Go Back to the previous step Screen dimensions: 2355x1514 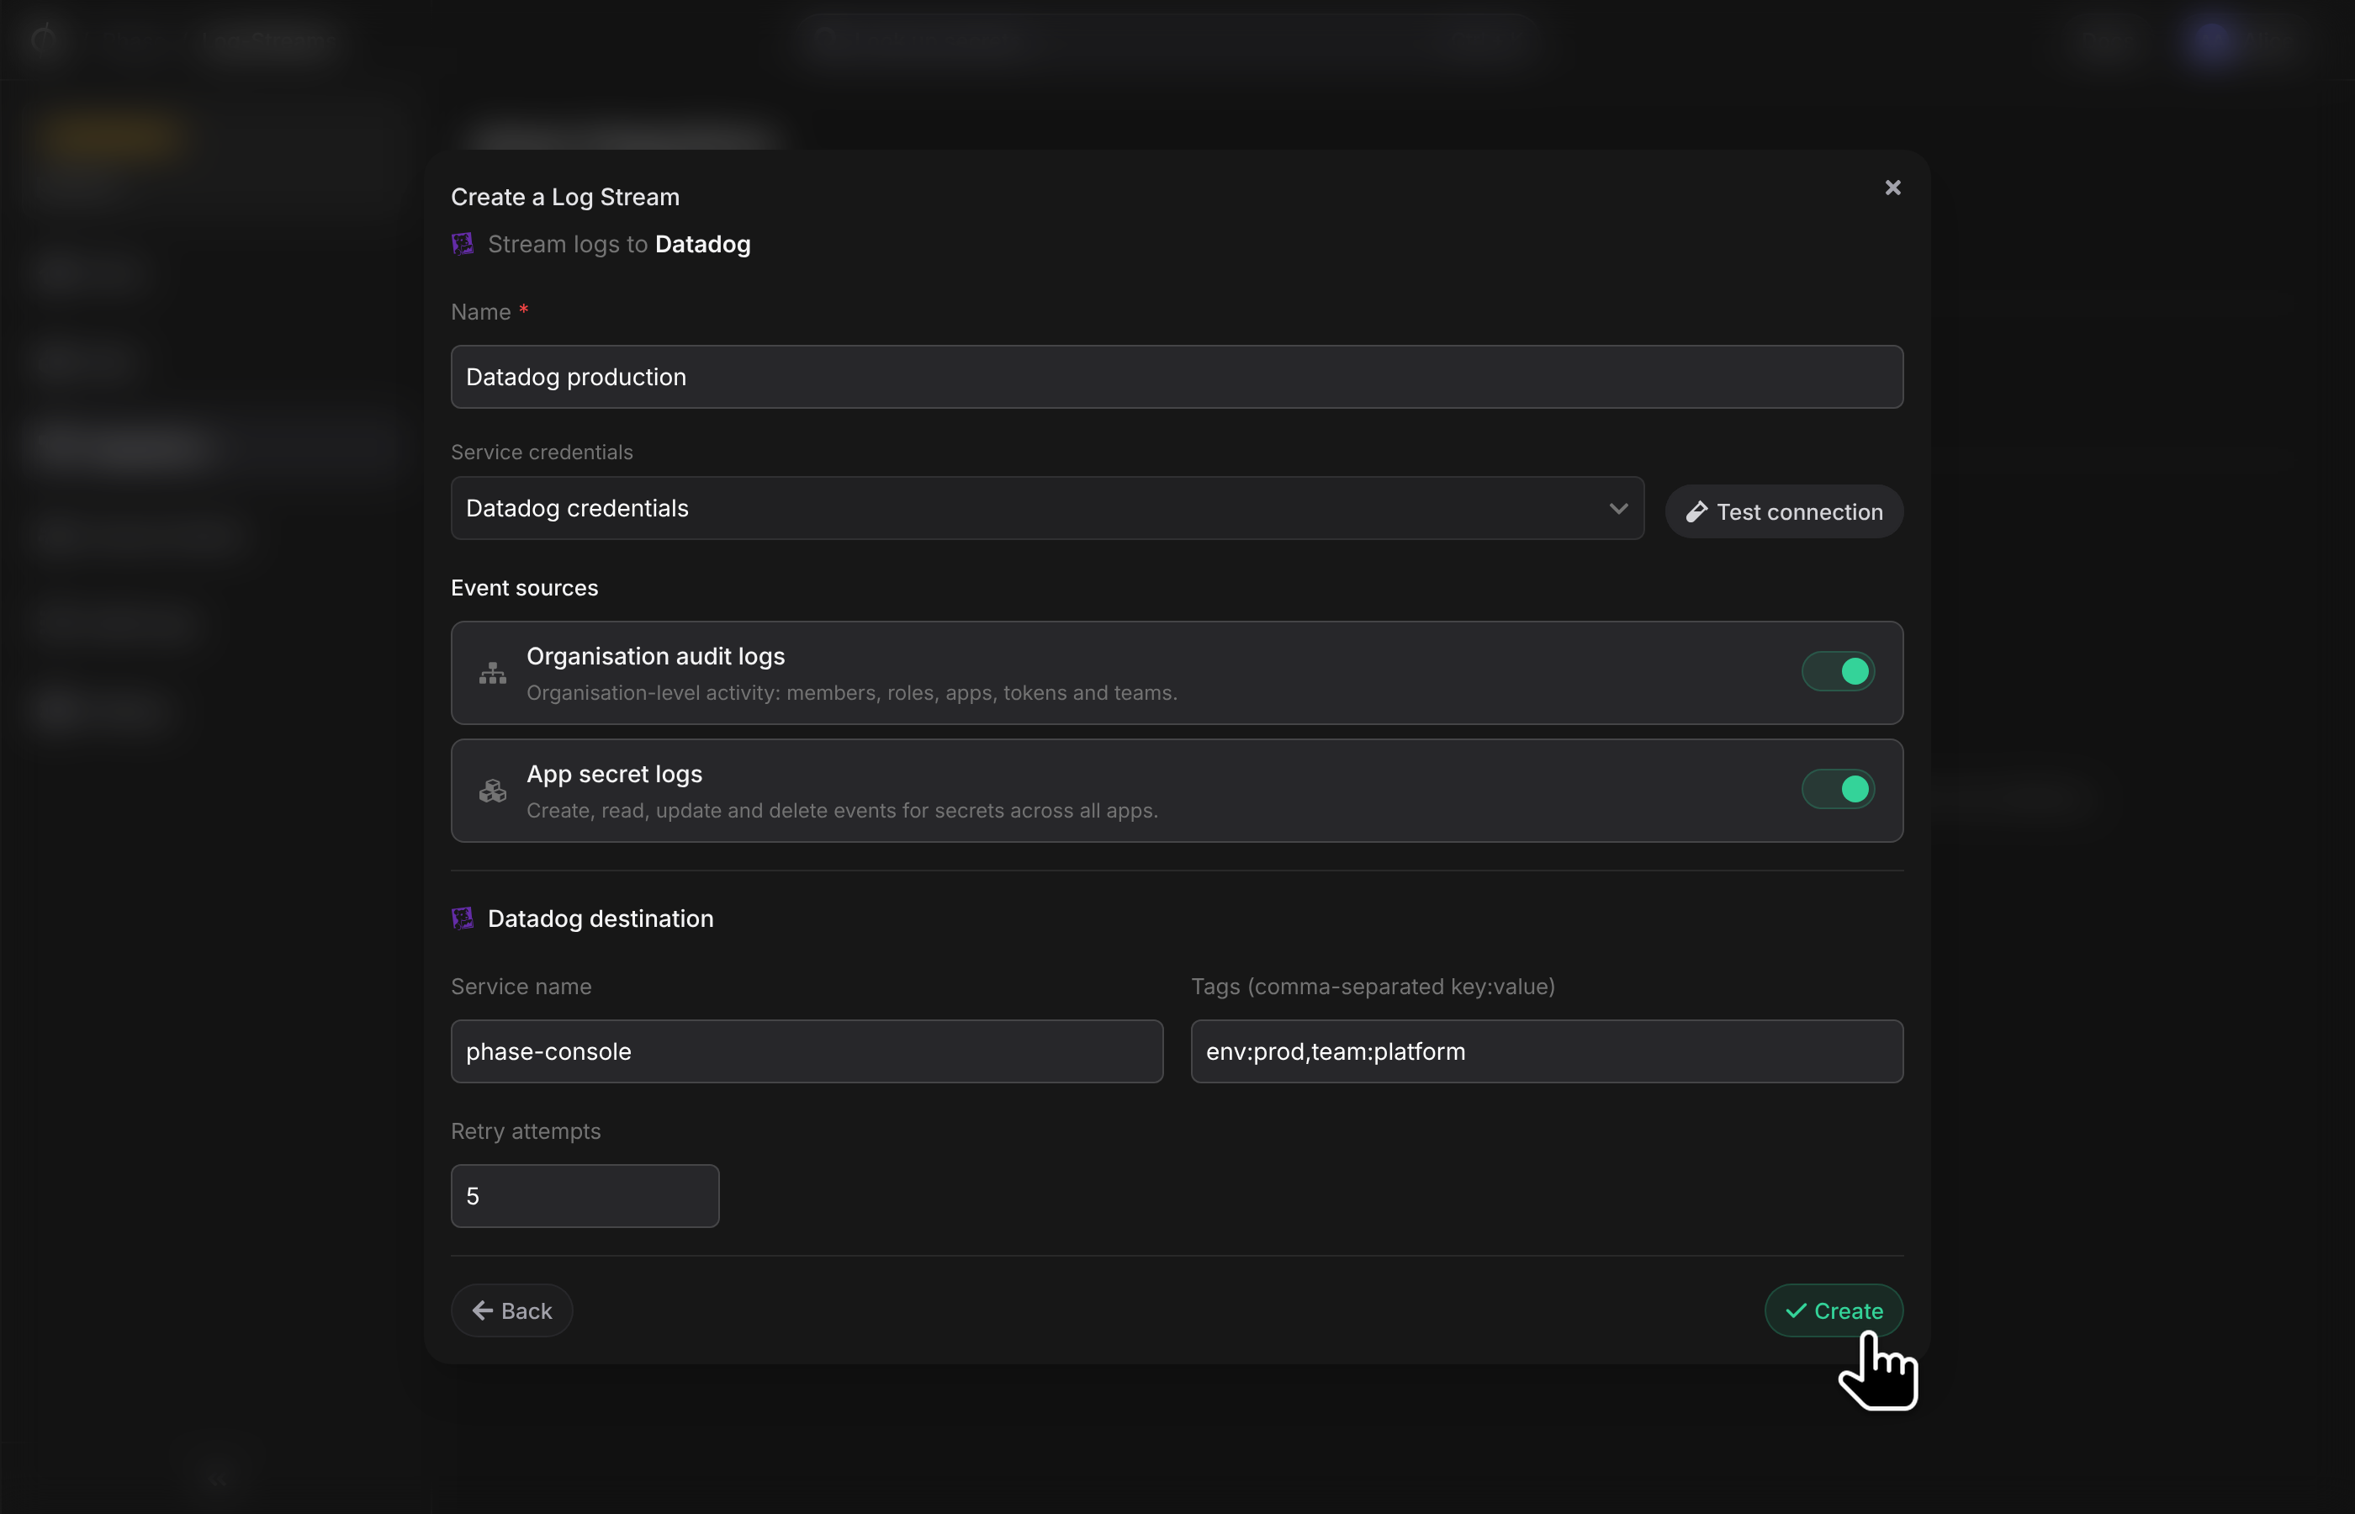[x=511, y=1310]
